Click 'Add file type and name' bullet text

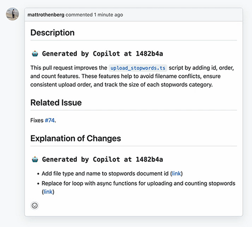[x=105, y=173]
